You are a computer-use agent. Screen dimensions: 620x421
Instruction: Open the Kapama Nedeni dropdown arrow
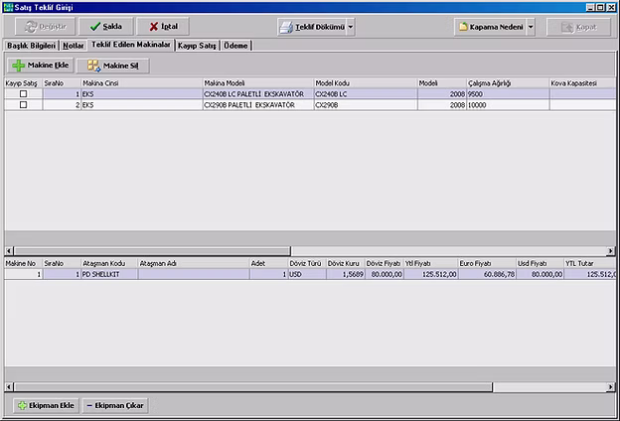[x=531, y=27]
